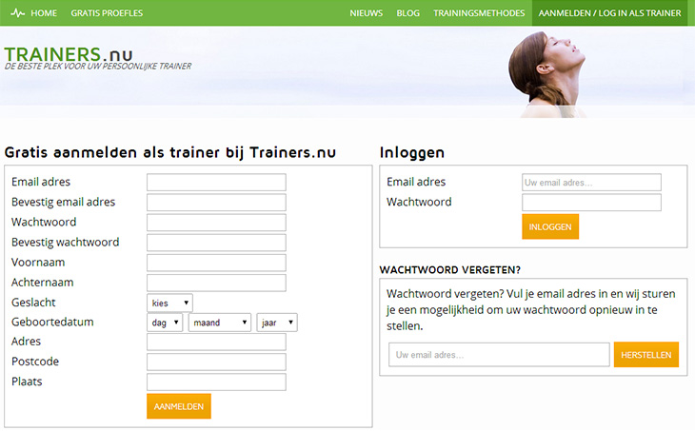Click login 'Uw email adres...' field
Image resolution: width=695 pixels, height=431 pixels.
point(591,182)
